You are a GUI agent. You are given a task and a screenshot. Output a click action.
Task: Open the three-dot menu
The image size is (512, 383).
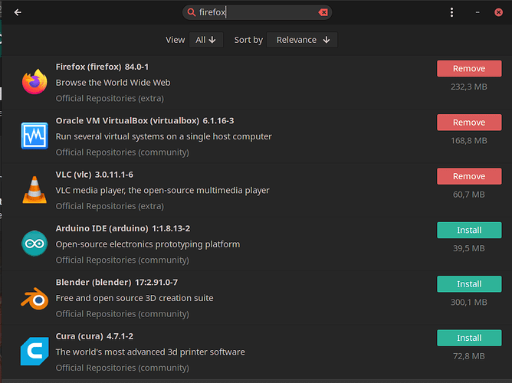[x=451, y=12]
